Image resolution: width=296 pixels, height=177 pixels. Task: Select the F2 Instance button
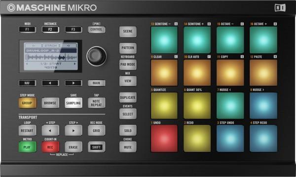pos(50,29)
